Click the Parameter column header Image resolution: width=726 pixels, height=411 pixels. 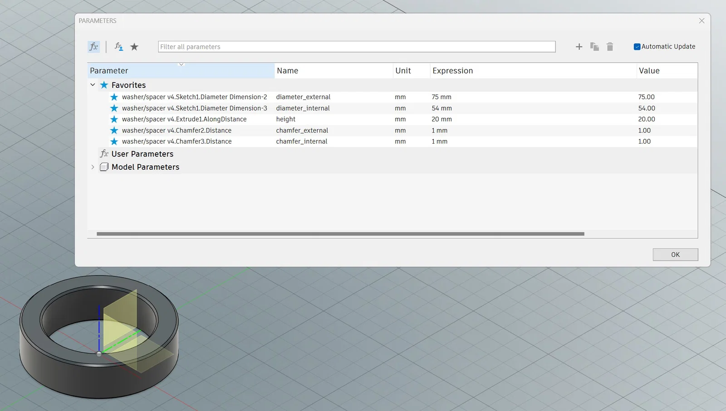[x=181, y=71]
